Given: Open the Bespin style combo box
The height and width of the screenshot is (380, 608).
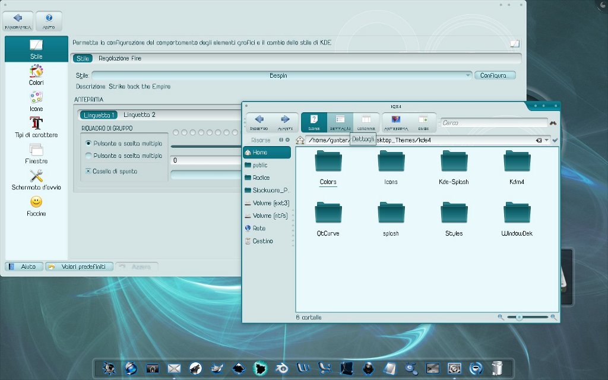Looking at the screenshot, I should pos(282,75).
